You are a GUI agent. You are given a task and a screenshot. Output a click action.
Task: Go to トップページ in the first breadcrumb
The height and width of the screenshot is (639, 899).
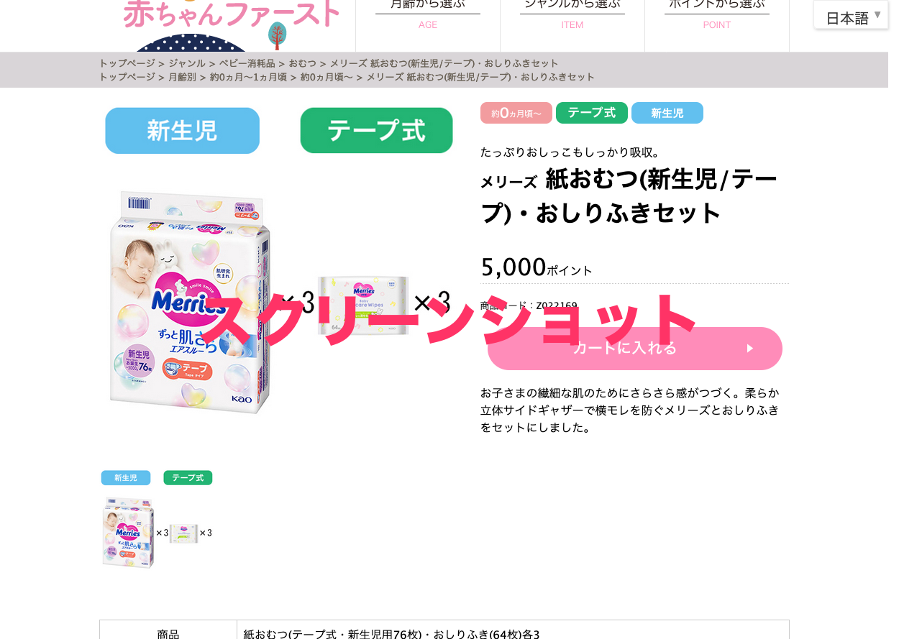[x=127, y=63]
